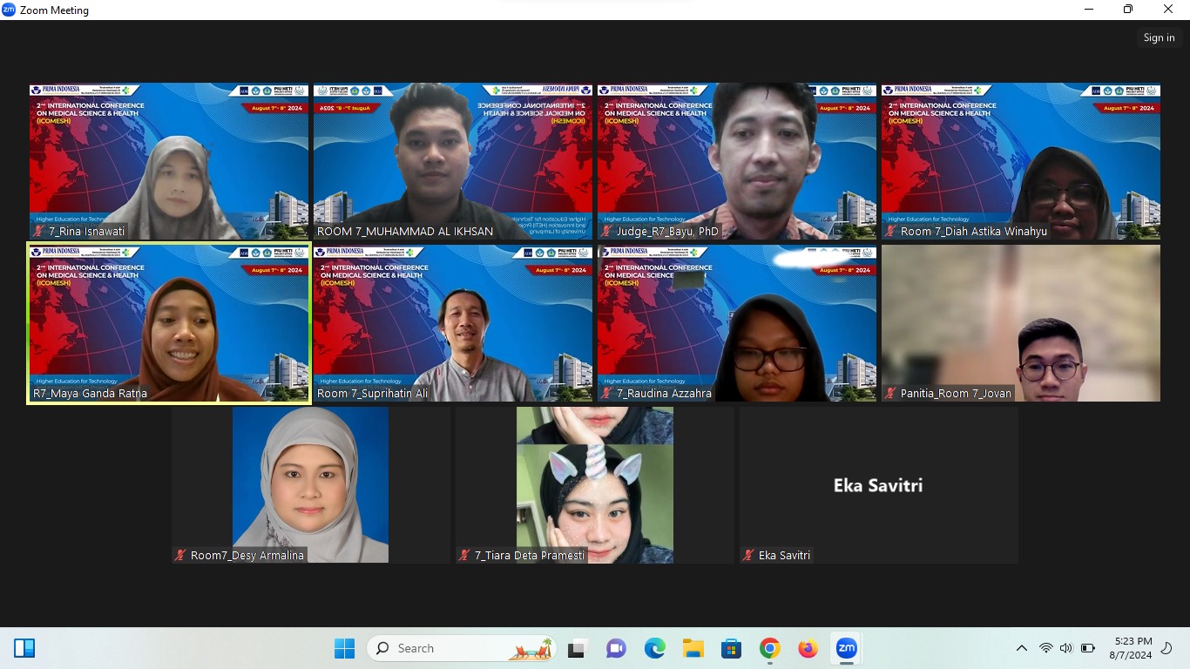Image resolution: width=1190 pixels, height=669 pixels.
Task: Select Maya Ganda Ratna's video tile
Action: click(169, 323)
